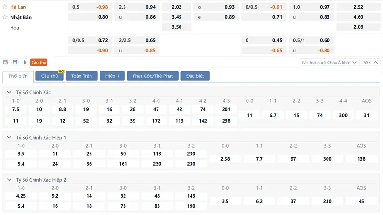Pick Nhật Bản handicap odds 0.80
This screenshot has width=383, height=215.
click(90, 17)
